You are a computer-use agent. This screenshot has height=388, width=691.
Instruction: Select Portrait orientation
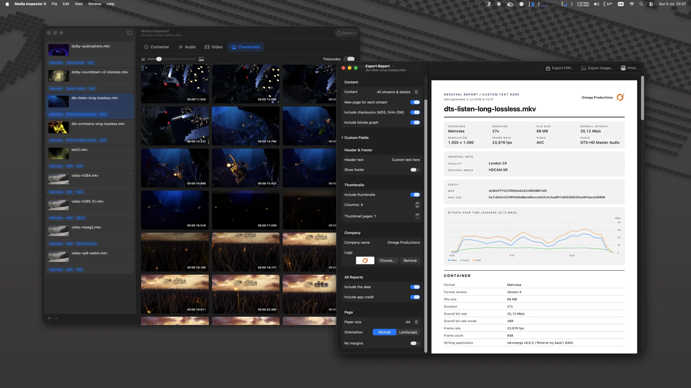384,332
